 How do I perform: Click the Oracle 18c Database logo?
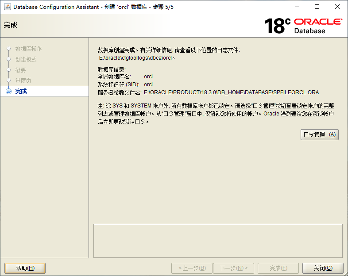coord(303,26)
